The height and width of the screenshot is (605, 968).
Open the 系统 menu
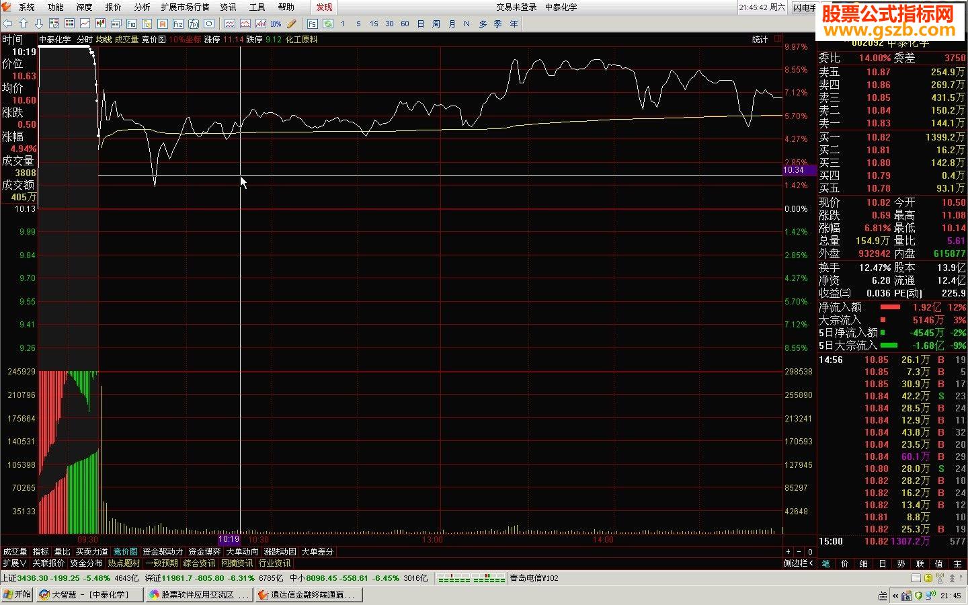pyautogui.click(x=27, y=7)
